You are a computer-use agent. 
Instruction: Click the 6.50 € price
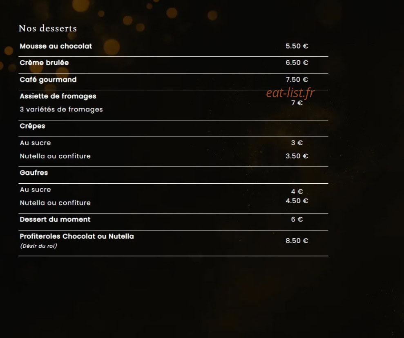tap(297, 62)
